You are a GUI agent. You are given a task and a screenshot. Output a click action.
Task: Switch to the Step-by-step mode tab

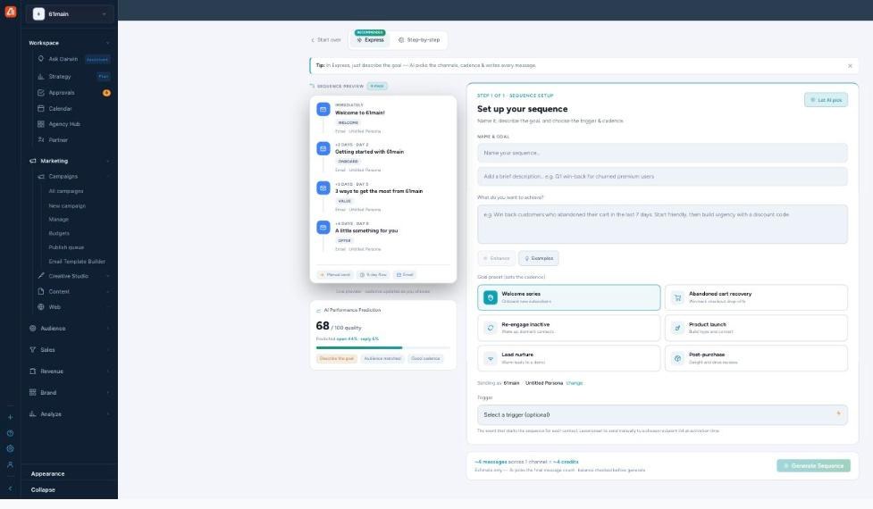pos(419,40)
